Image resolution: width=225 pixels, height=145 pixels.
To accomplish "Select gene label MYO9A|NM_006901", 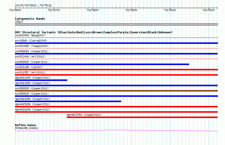I will [27, 128].
